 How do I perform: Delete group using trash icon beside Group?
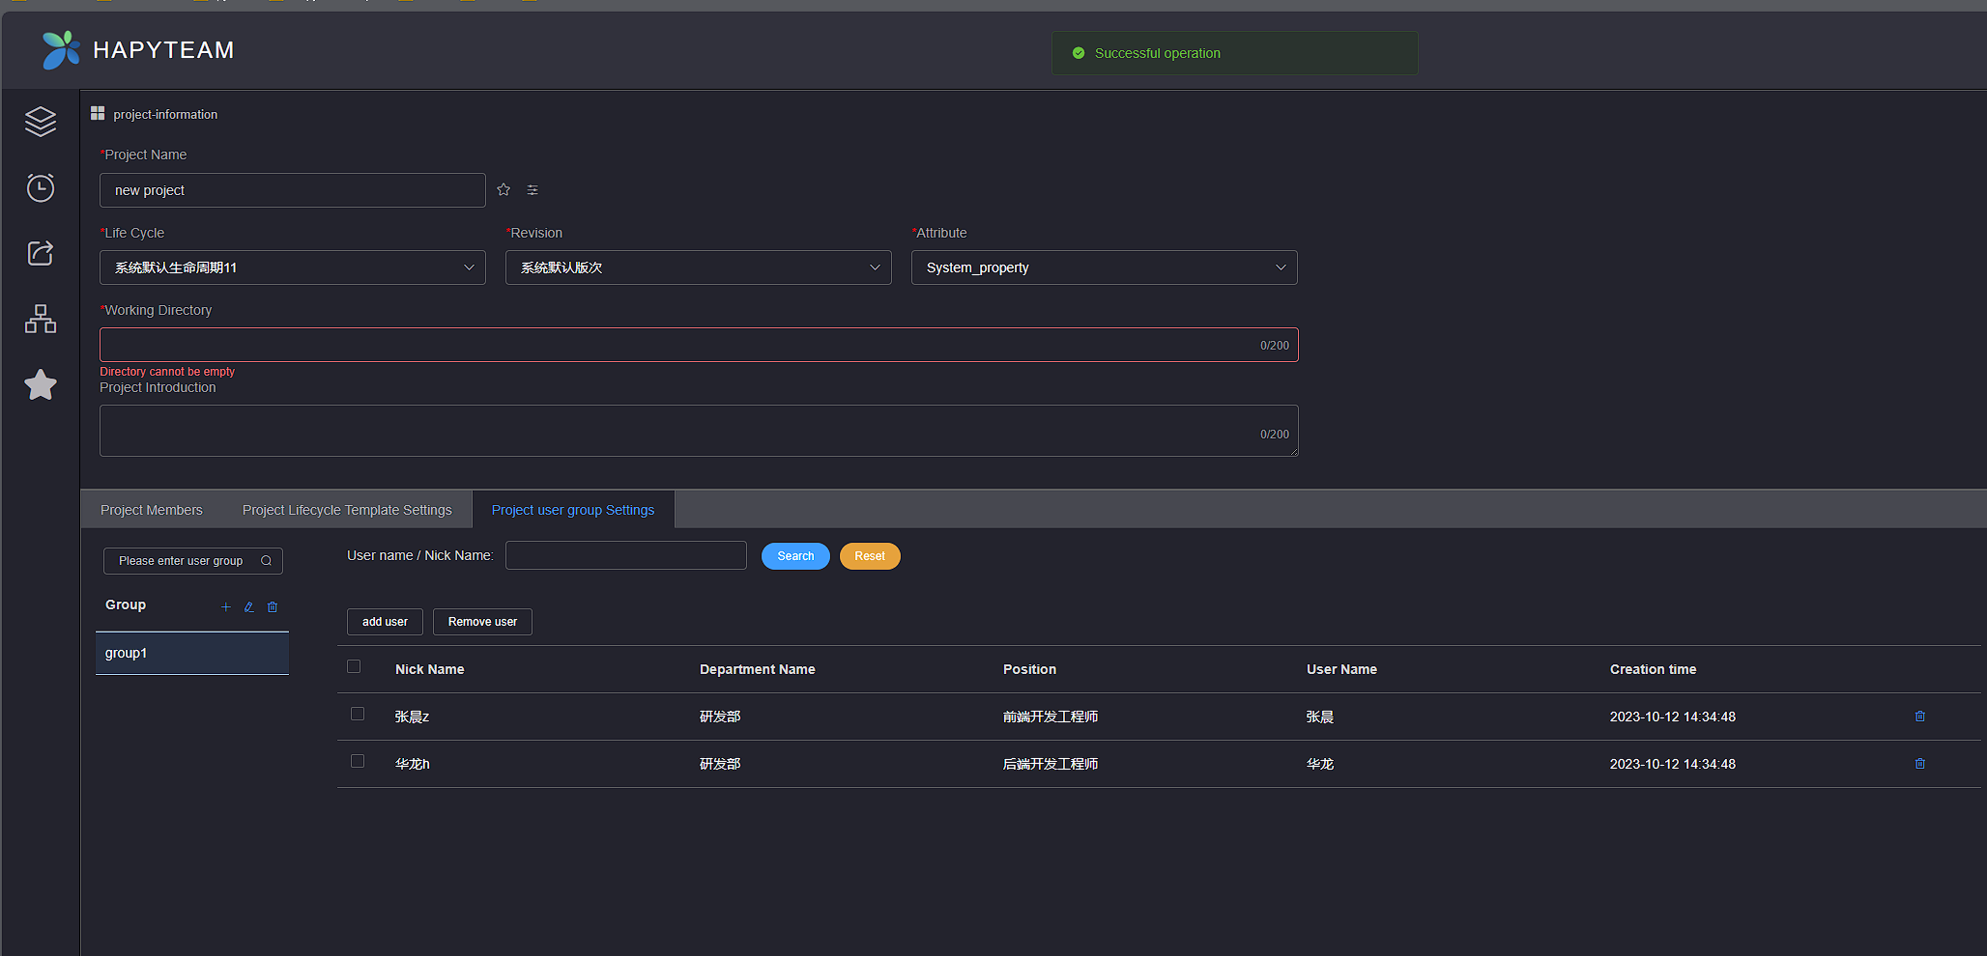273,607
